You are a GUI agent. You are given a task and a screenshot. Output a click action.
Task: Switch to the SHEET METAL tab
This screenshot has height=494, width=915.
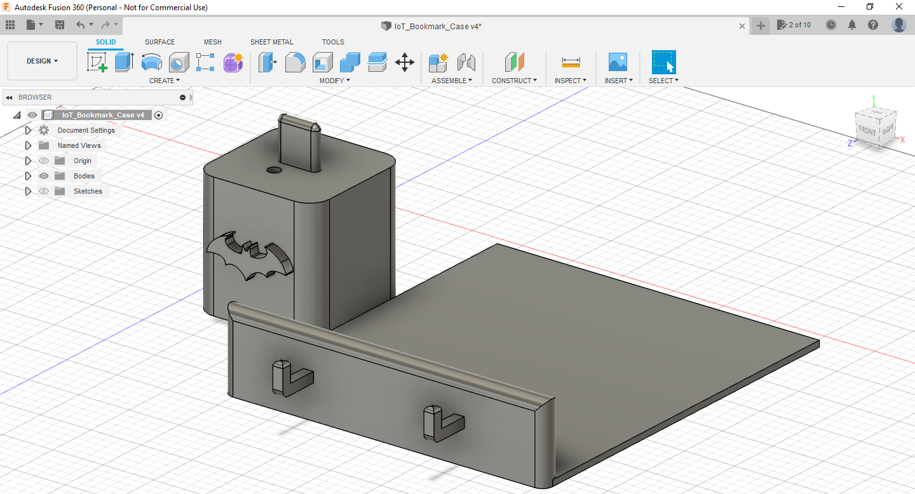[271, 42]
